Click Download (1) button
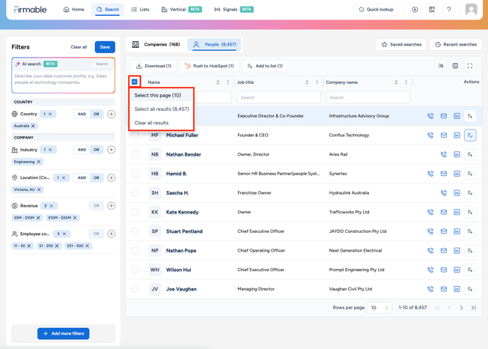The height and width of the screenshot is (349, 488). 153,66
